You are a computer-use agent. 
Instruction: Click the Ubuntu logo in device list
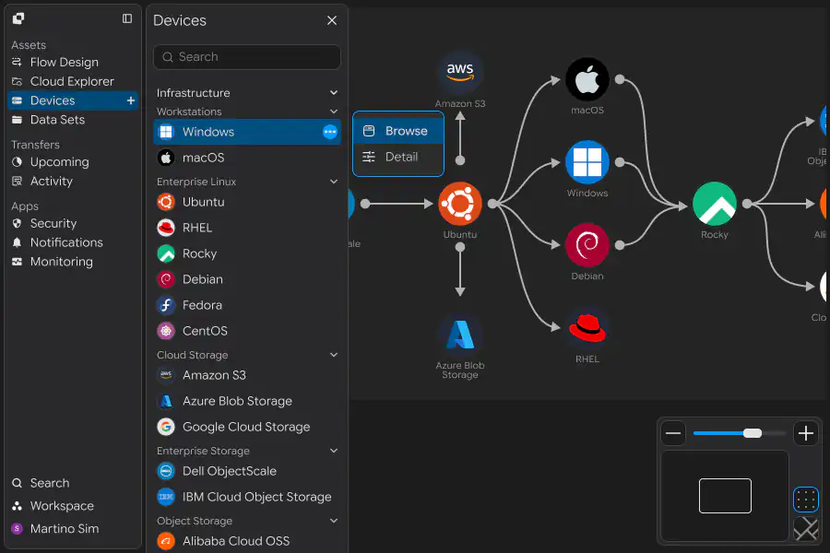(x=166, y=202)
